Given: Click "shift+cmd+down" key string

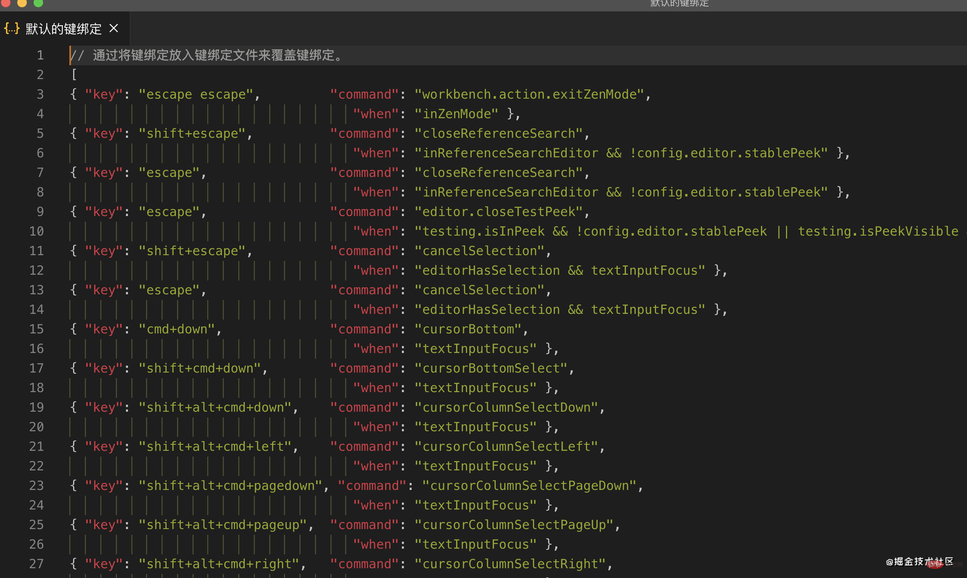Looking at the screenshot, I should (x=200, y=368).
